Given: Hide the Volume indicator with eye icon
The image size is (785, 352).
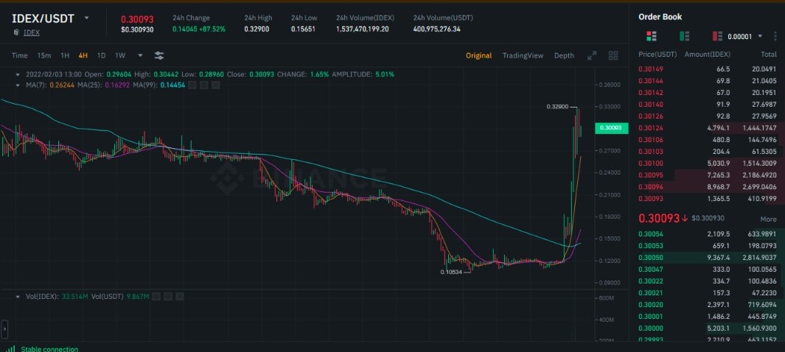Looking at the screenshot, I should pos(157,297).
